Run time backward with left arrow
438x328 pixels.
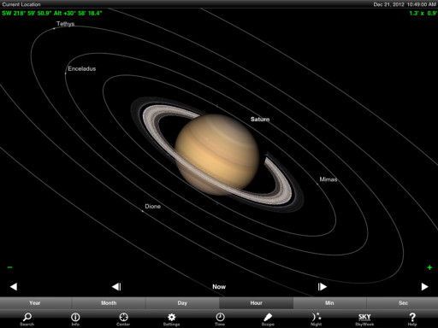pyautogui.click(x=14, y=286)
